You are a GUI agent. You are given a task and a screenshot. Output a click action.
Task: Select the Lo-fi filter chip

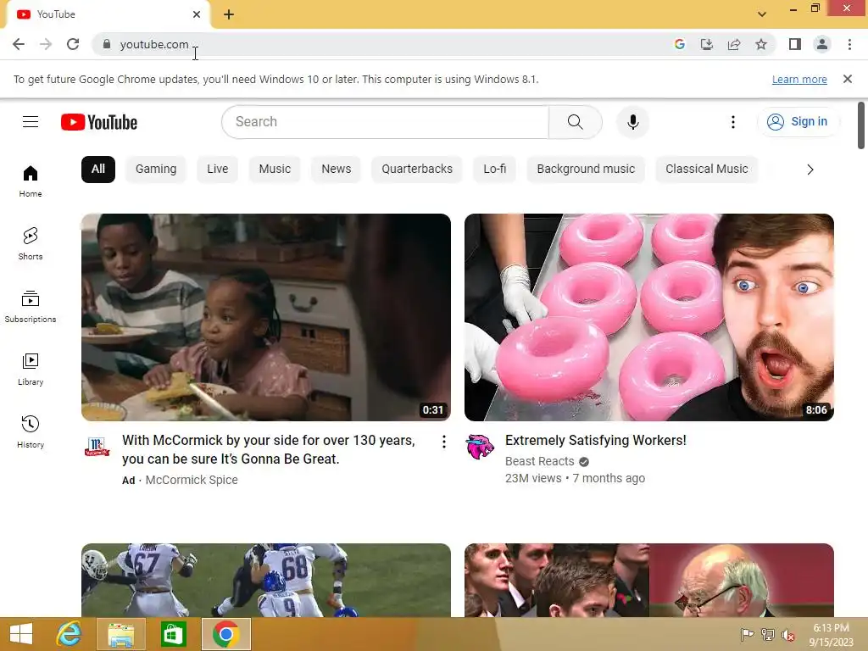click(494, 170)
